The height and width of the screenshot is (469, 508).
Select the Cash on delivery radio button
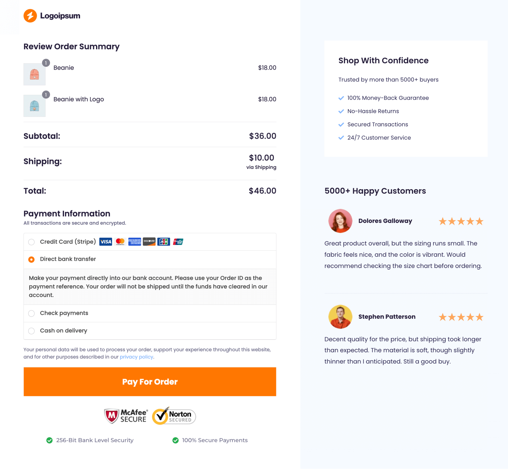(x=32, y=330)
